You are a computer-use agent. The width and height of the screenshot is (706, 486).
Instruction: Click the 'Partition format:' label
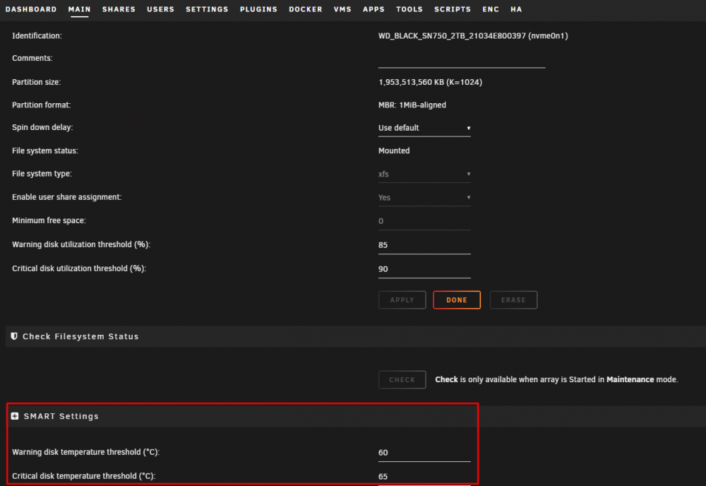42,105
